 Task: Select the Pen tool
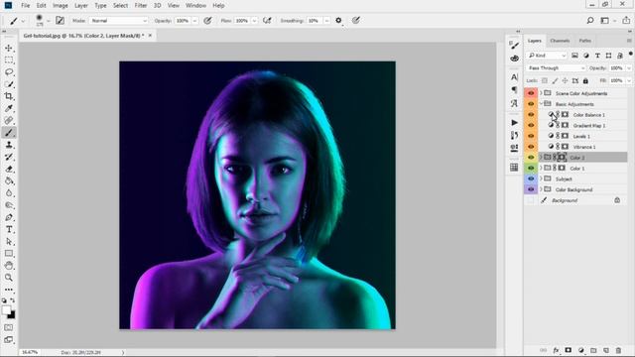click(9, 217)
